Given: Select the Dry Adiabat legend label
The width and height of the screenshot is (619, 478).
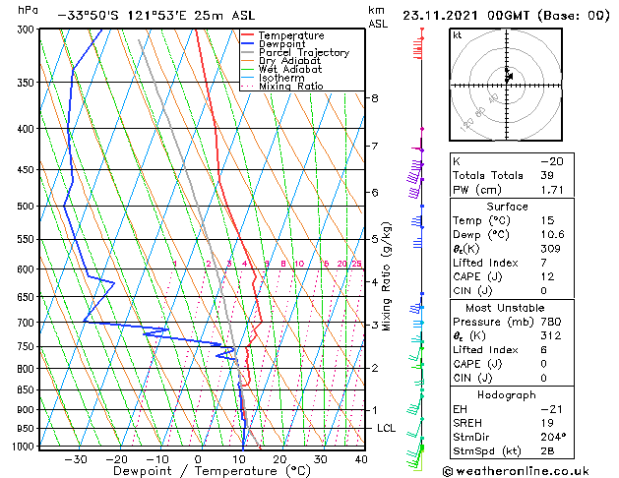Looking at the screenshot, I should coord(289,61).
